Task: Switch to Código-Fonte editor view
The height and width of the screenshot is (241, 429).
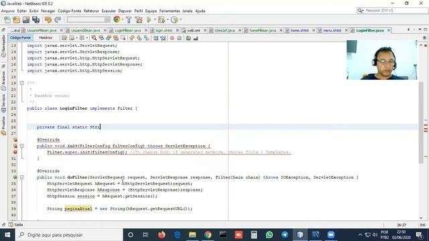Action: tap(20, 37)
